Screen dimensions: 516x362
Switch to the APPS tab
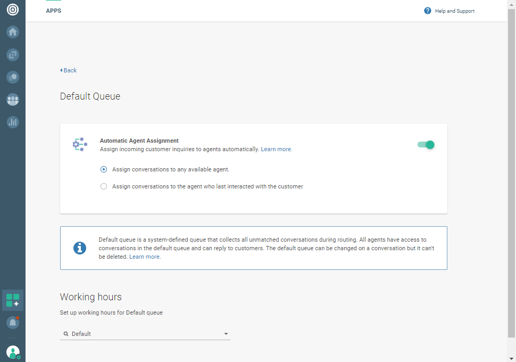[x=54, y=11]
